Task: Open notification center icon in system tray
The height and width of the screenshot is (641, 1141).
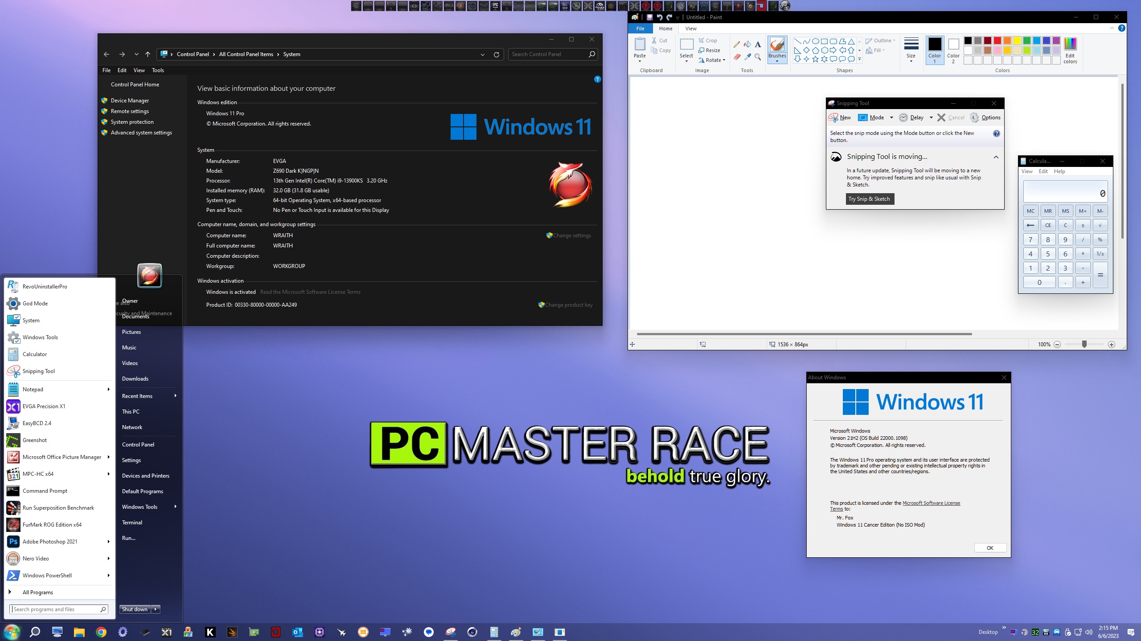Action: [1131, 632]
